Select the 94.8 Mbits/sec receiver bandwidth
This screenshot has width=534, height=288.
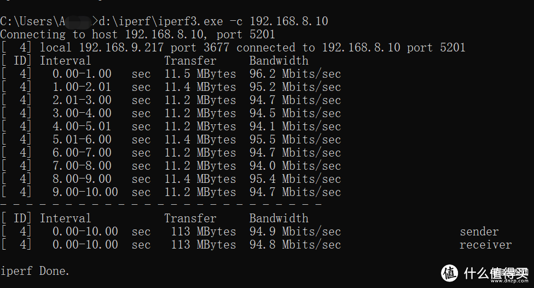pyautogui.click(x=295, y=245)
